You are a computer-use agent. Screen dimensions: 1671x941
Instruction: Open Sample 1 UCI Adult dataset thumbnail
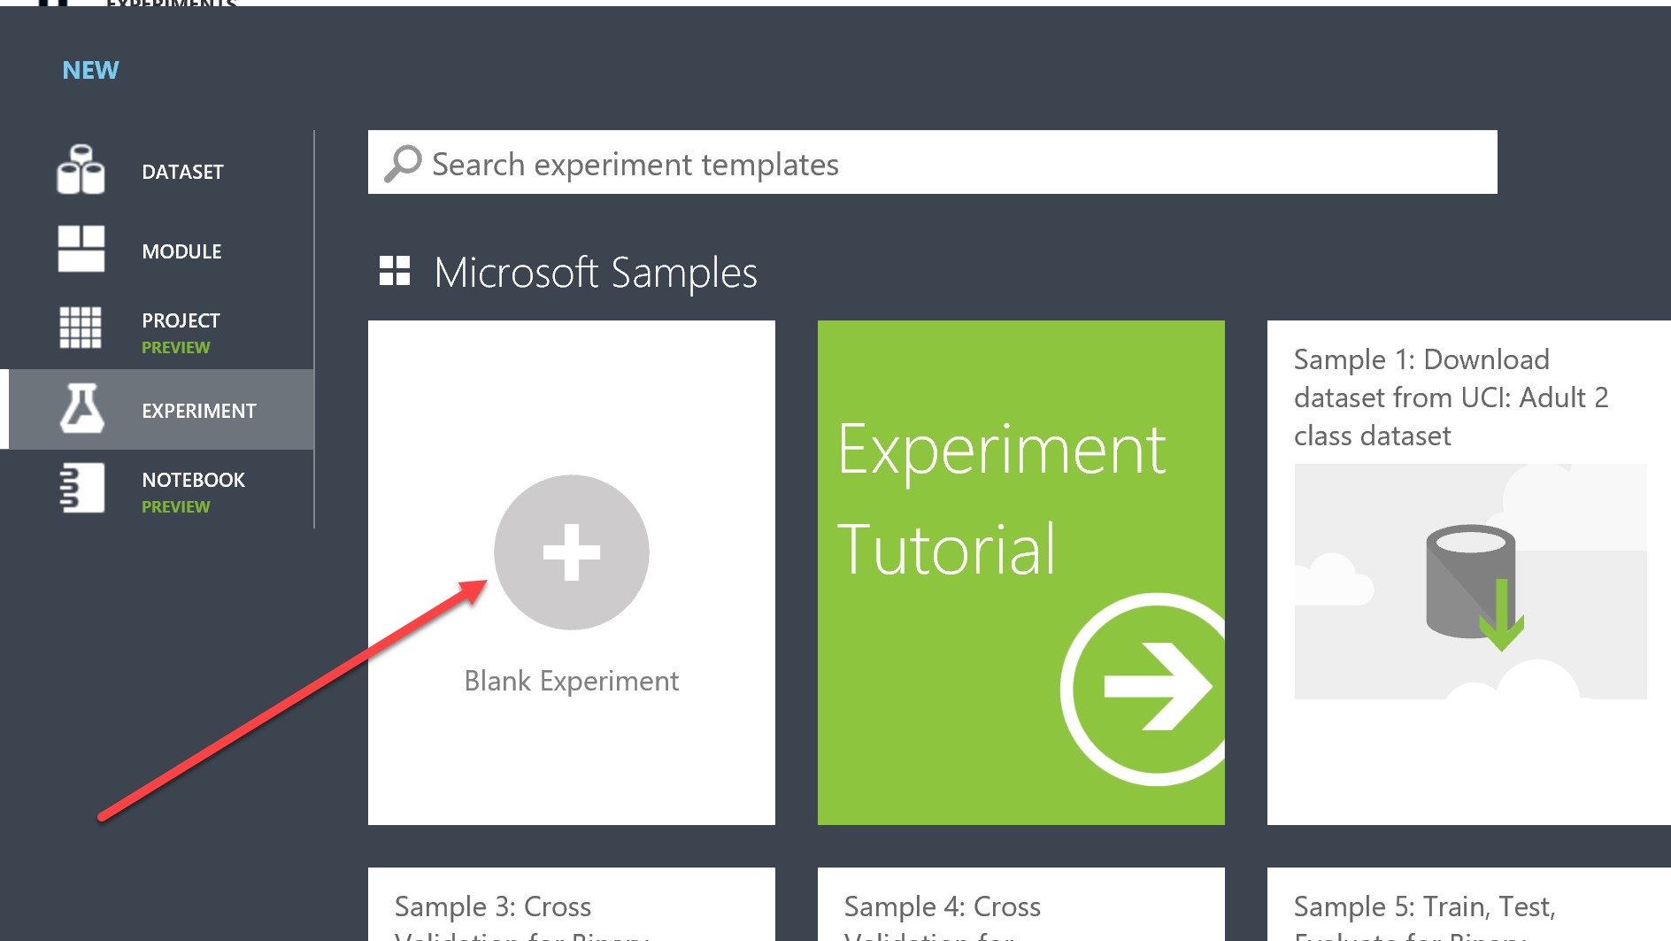(1469, 582)
